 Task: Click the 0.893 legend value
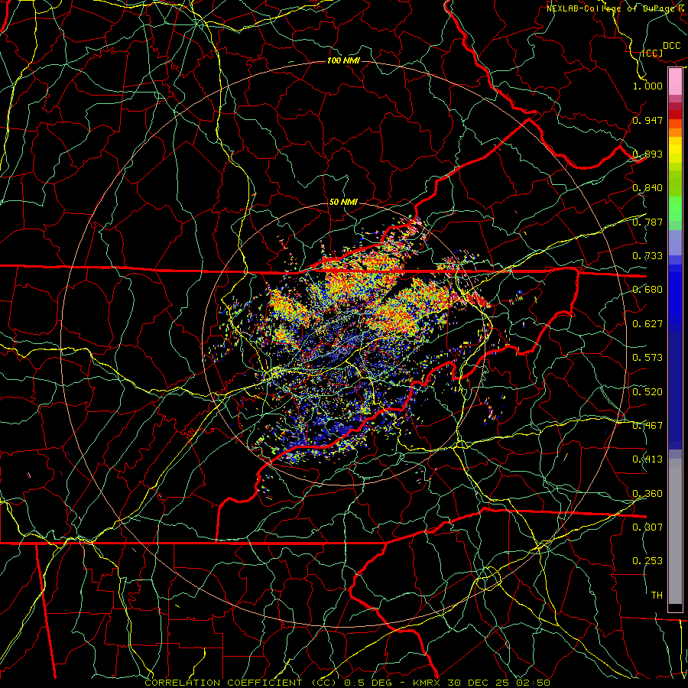click(647, 154)
